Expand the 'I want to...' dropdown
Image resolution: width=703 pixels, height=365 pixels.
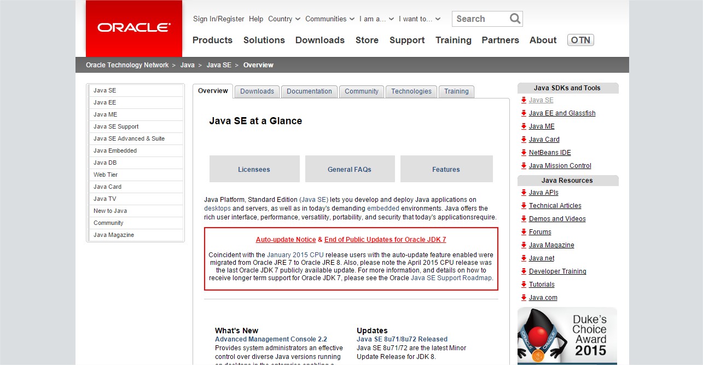[x=420, y=19]
